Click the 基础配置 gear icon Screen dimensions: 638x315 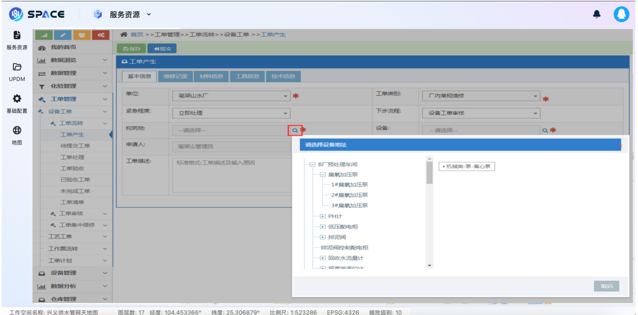coord(17,99)
